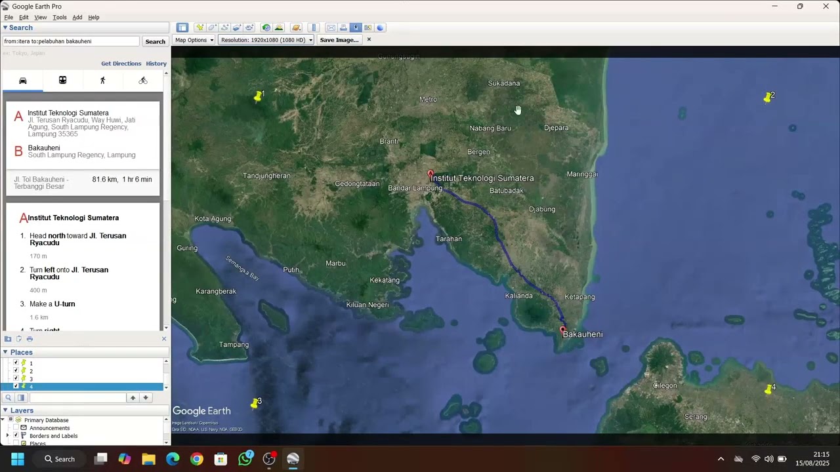Select the ruler tool icon
The width and height of the screenshot is (840, 472).
tap(314, 28)
